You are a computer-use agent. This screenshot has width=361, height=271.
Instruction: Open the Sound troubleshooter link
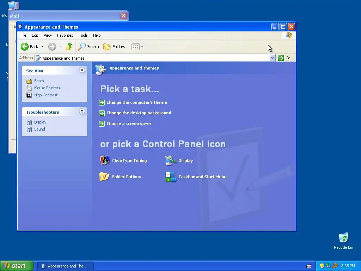[39, 129]
